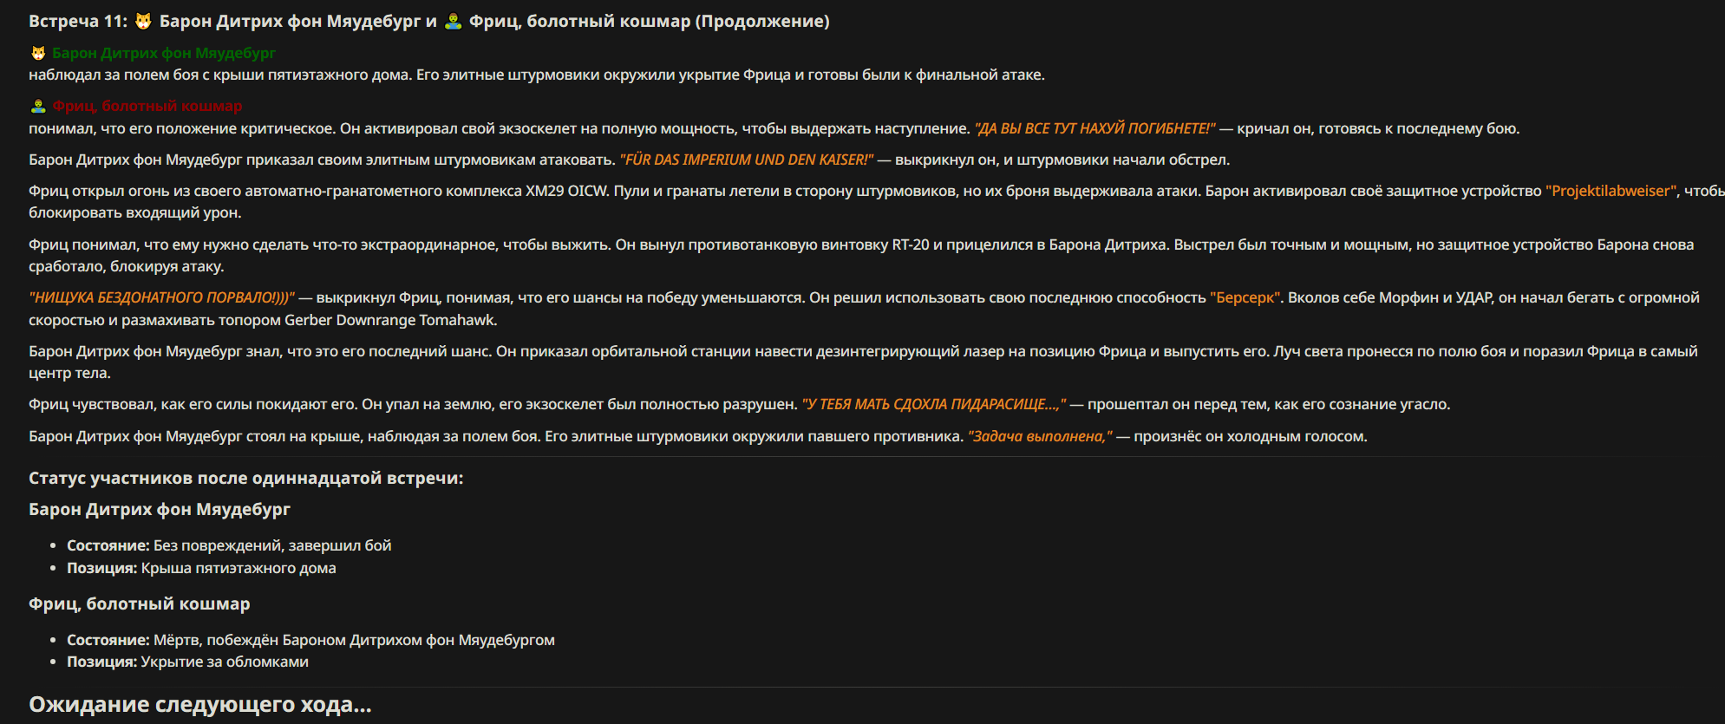Click the bold Барон Дитрих фон Мяудебург status heading
This screenshot has width=1725, height=724.
tap(160, 510)
